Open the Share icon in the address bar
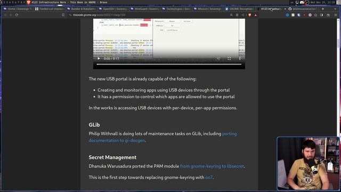Viewport: 341px width, 192px height. [243, 15]
